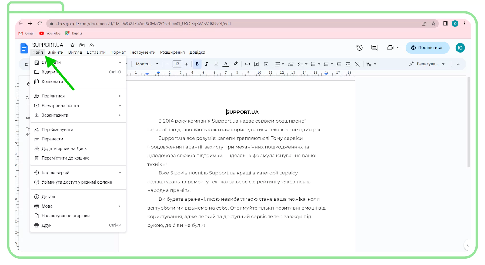The image size is (485, 265).
Task: Toggle italic formatting
Action: (x=207, y=64)
